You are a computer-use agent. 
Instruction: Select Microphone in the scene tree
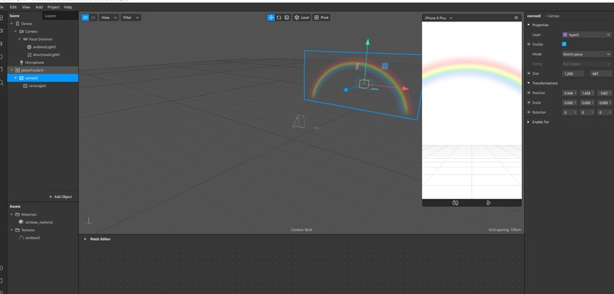pos(34,62)
